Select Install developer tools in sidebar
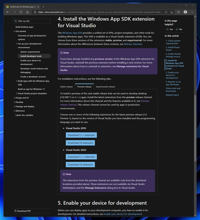This screenshot has height=220, width=200. coord(34,56)
